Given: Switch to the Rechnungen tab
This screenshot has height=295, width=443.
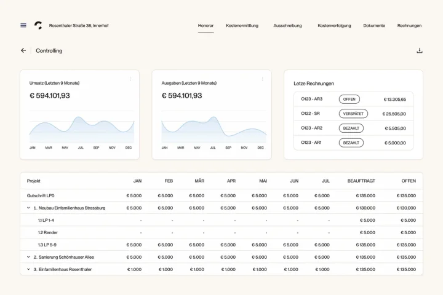Looking at the screenshot, I should tap(409, 26).
